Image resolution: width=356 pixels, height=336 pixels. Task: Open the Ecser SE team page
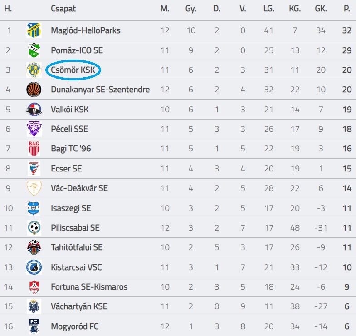(66, 169)
